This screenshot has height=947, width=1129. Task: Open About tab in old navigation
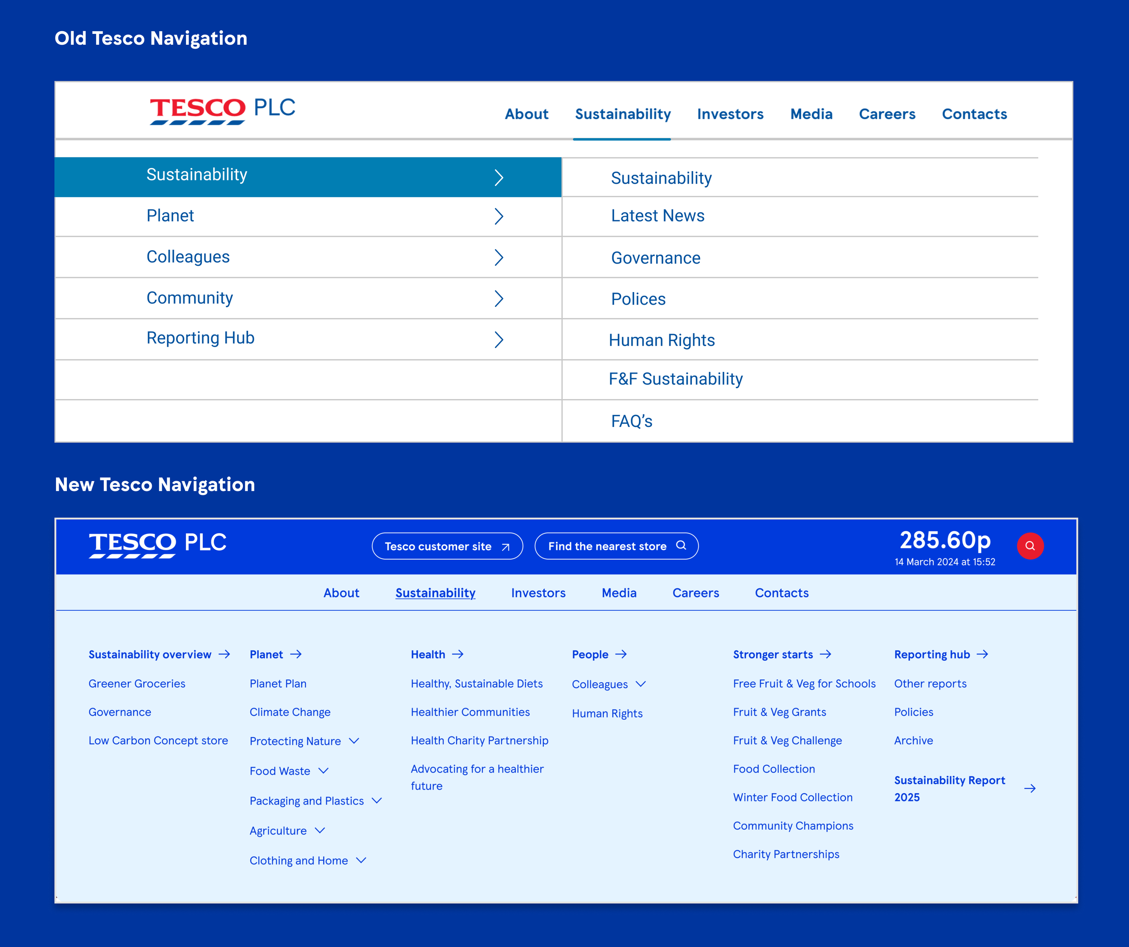[x=526, y=114]
